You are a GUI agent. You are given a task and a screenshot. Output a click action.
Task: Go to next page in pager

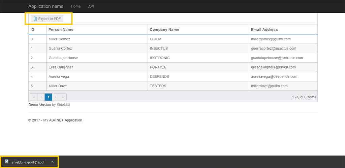[x=56, y=97]
